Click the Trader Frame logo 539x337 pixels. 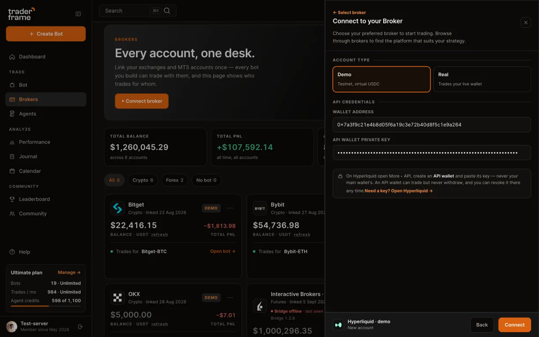click(21, 14)
